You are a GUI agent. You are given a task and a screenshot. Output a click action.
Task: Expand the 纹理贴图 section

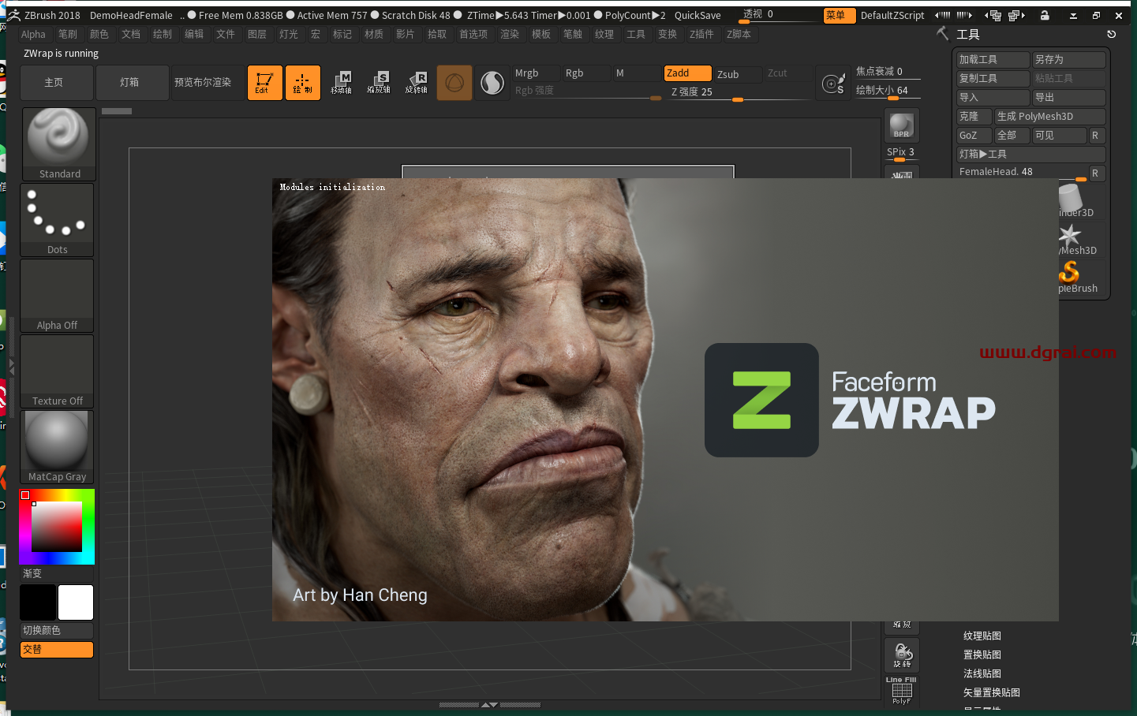pos(982,636)
